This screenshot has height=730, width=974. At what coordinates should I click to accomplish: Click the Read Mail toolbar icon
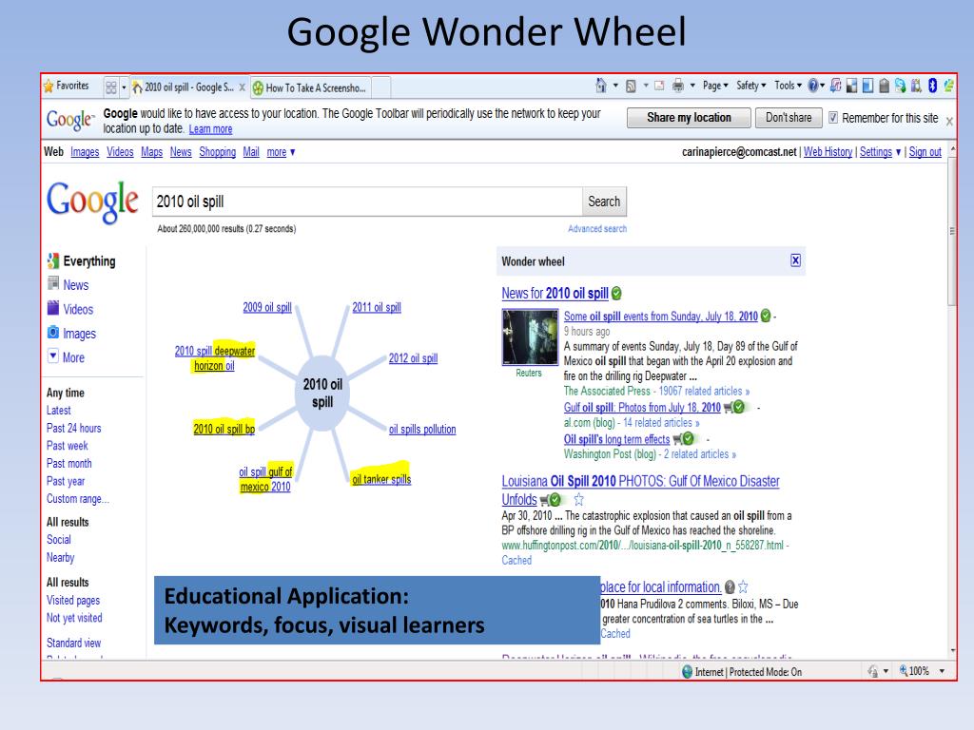[659, 86]
